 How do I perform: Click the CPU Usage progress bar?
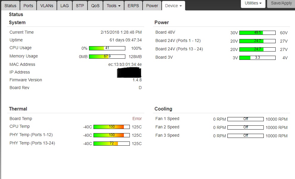point(107,48)
